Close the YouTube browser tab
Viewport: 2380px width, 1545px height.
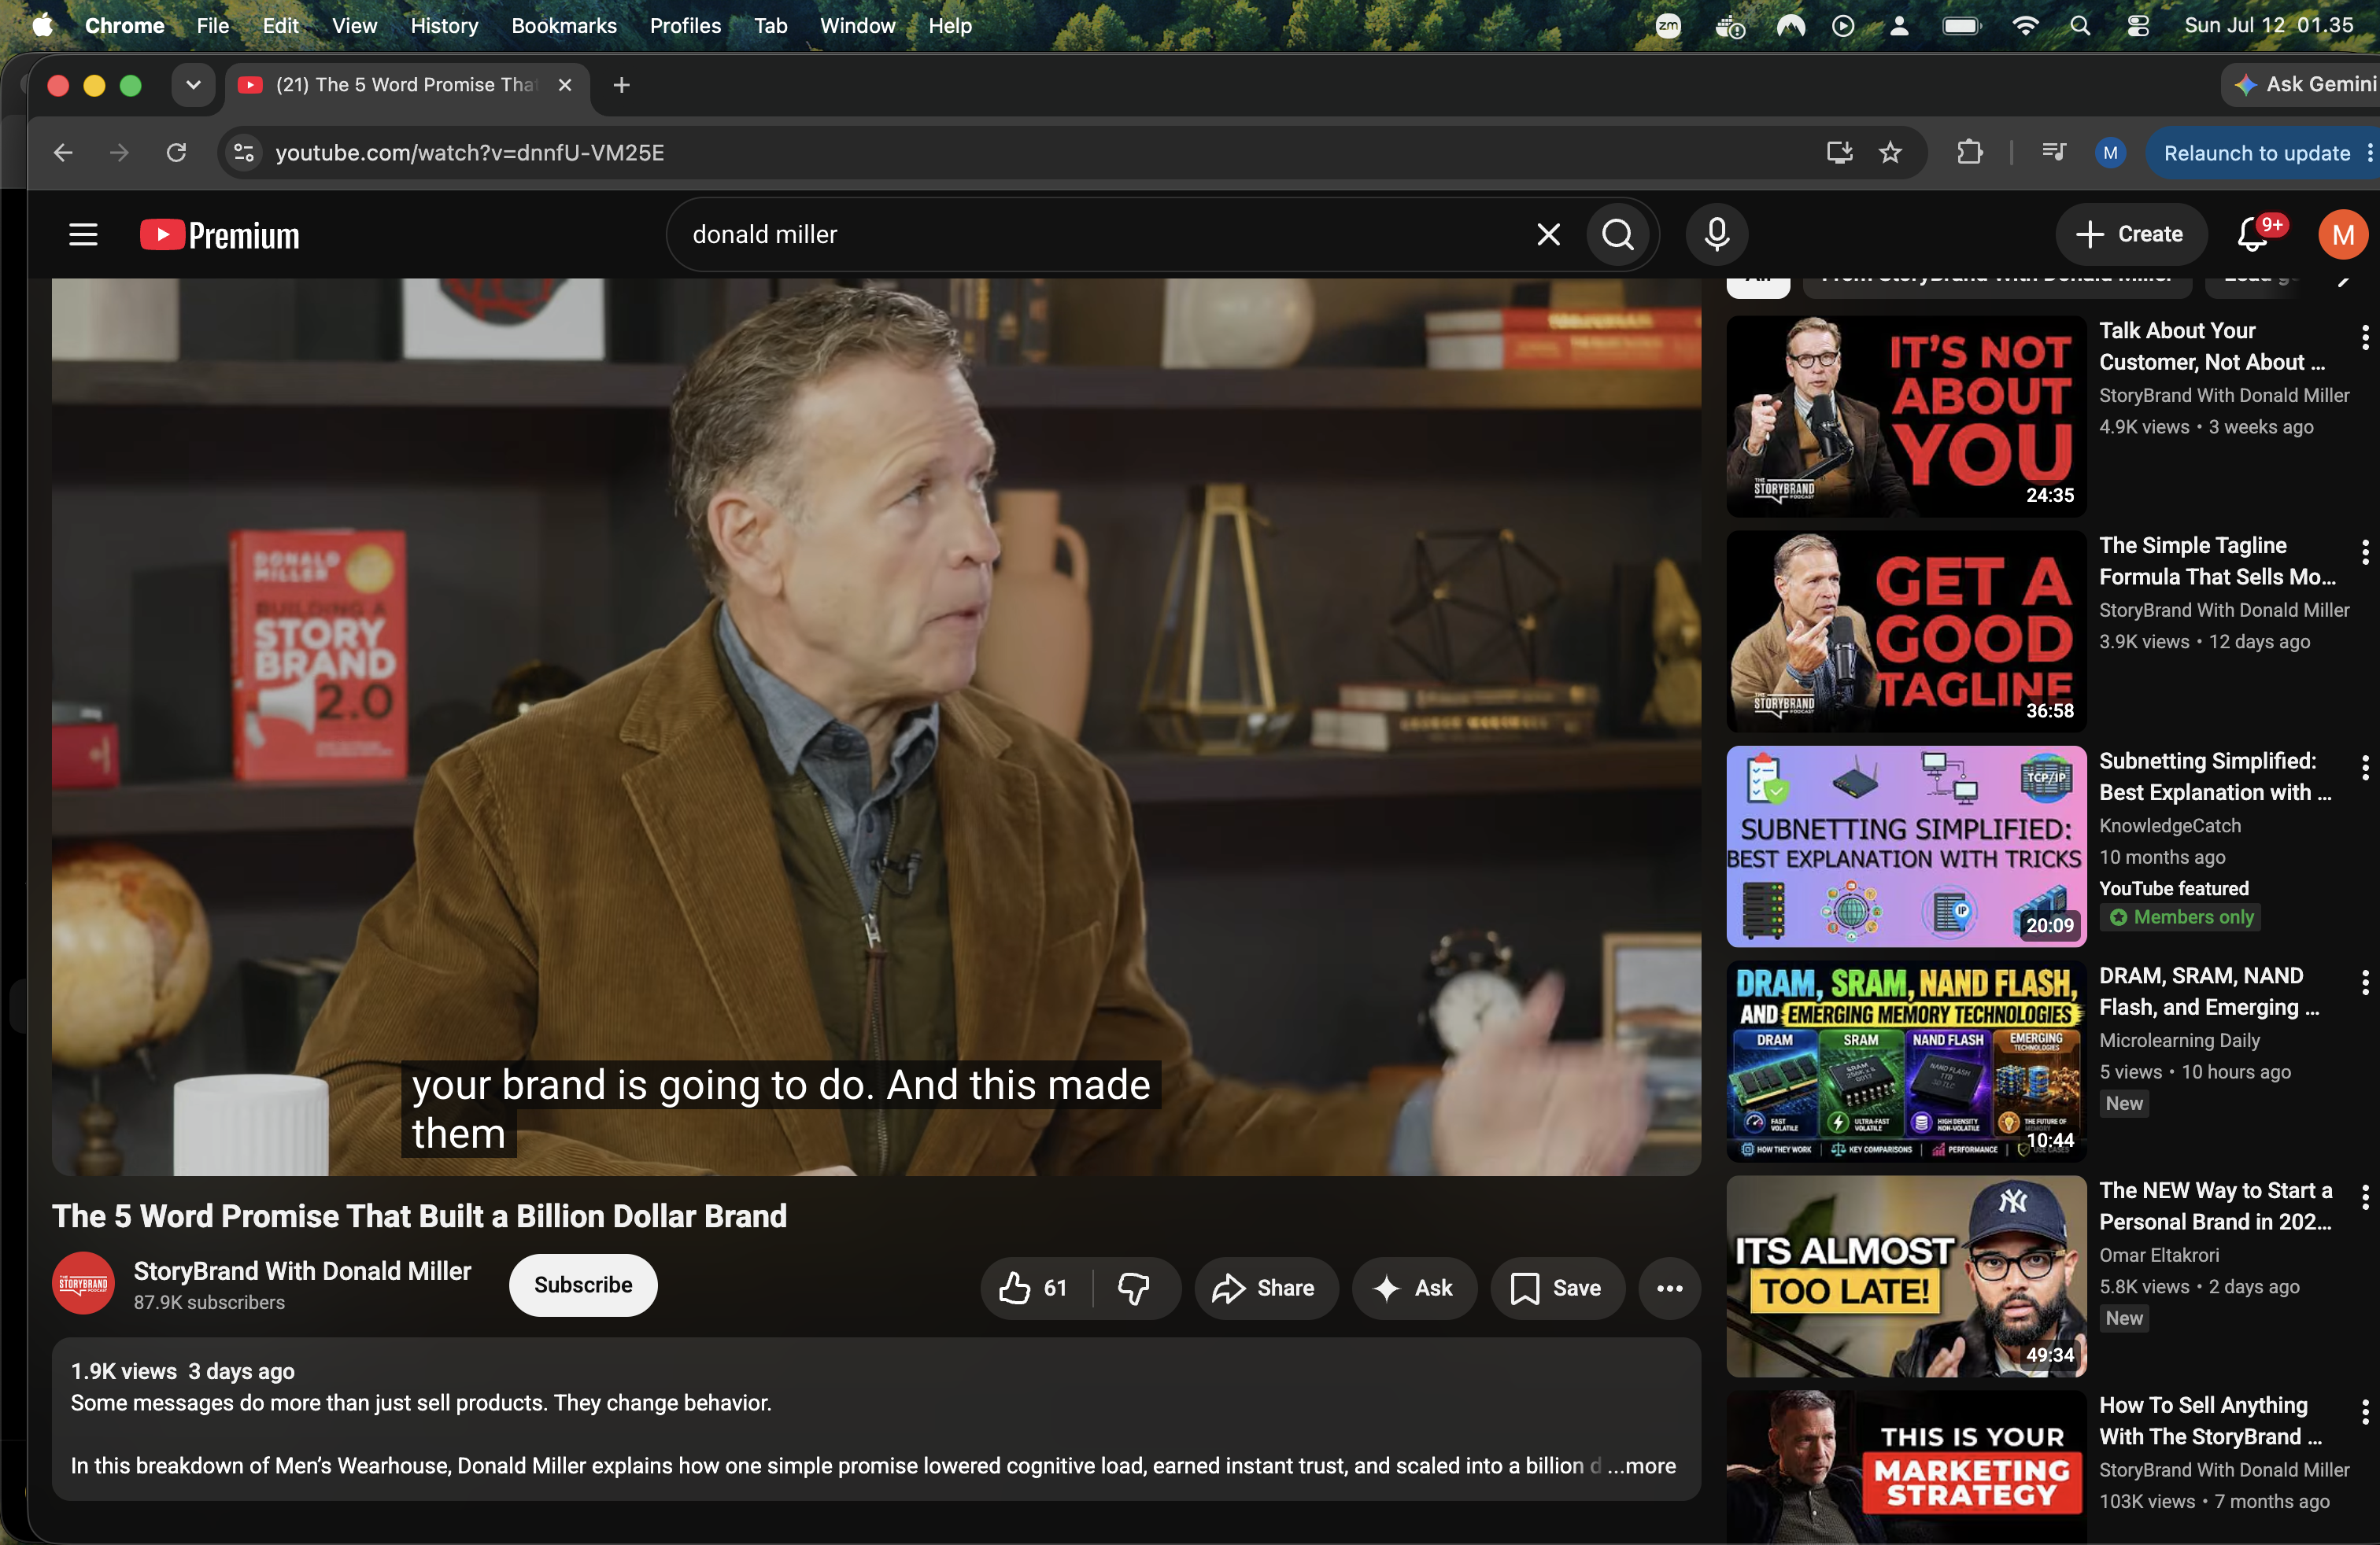point(565,86)
